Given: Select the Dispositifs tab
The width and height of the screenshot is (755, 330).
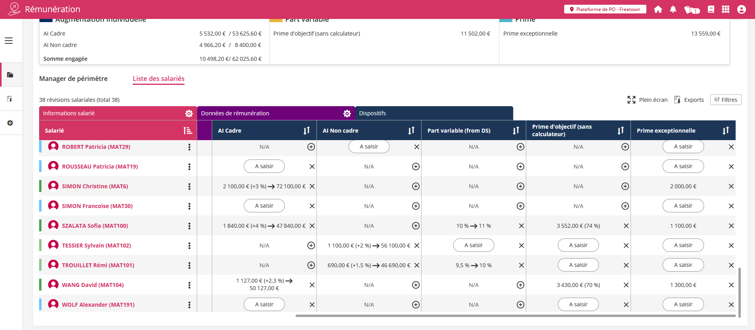Looking at the screenshot, I should click(x=373, y=113).
